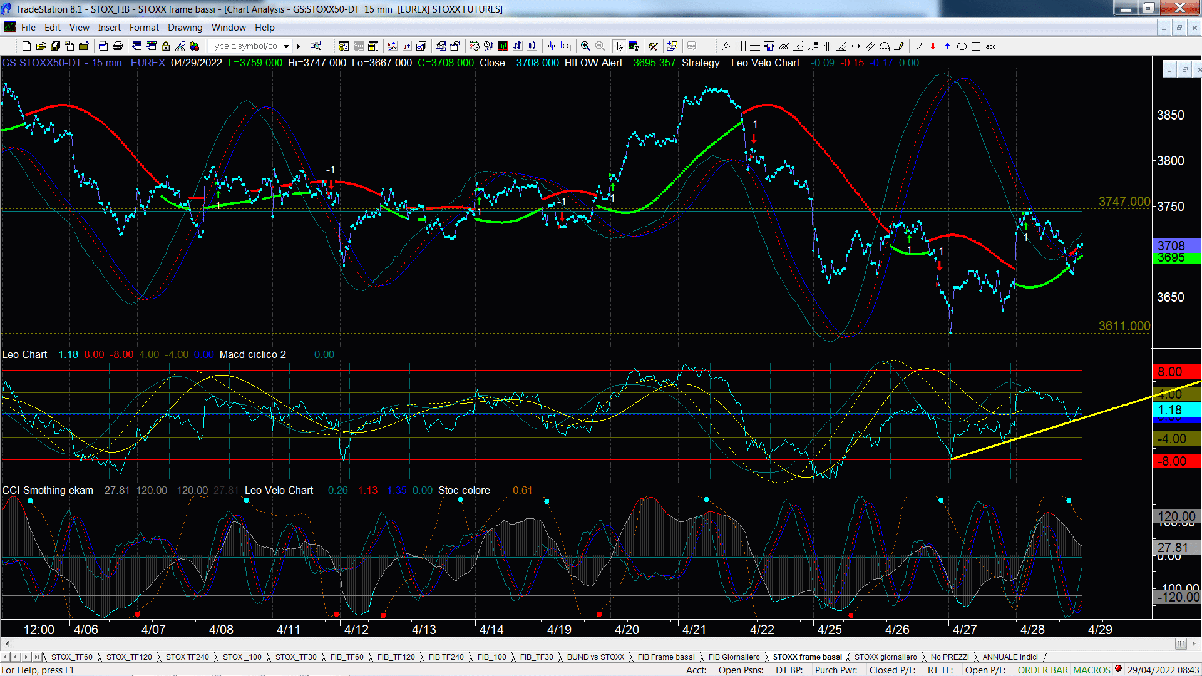Switch to the STOXX giornaliero tab
Screen dimensions: 1202x676
tap(885, 657)
